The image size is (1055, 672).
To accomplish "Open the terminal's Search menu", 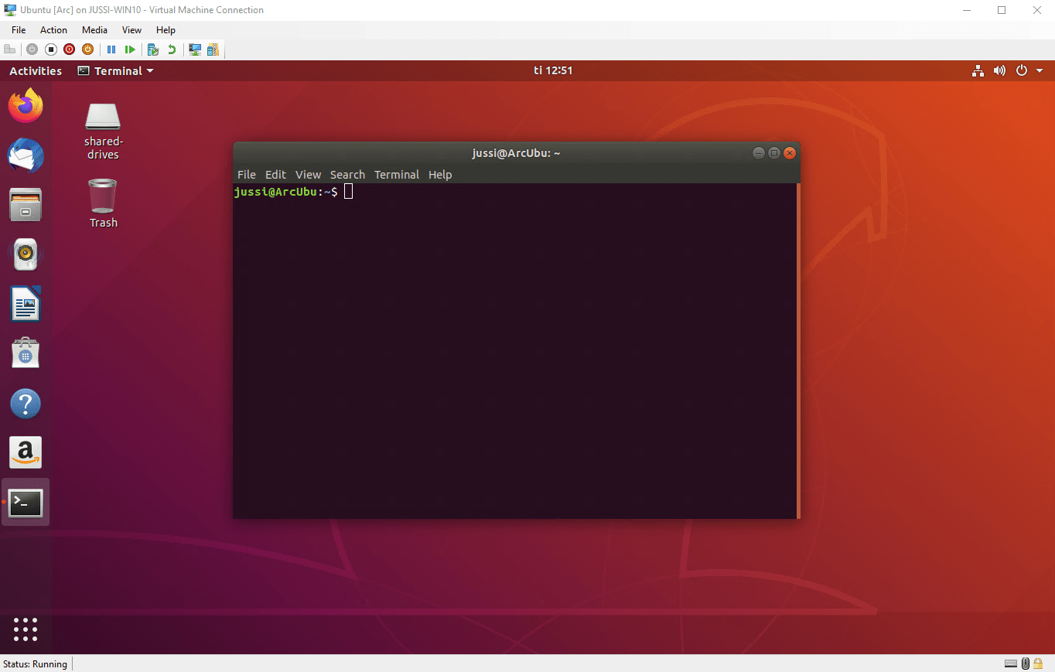I will (347, 175).
